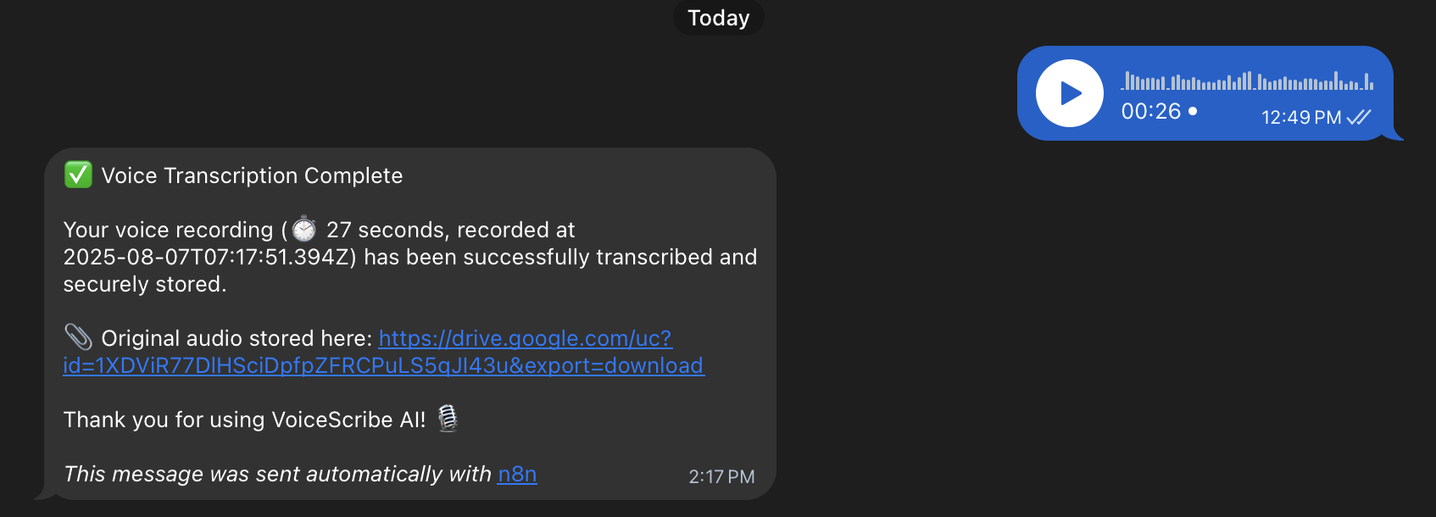Click the green checkmark emoji
The height and width of the screenshot is (517, 1436).
click(x=76, y=175)
